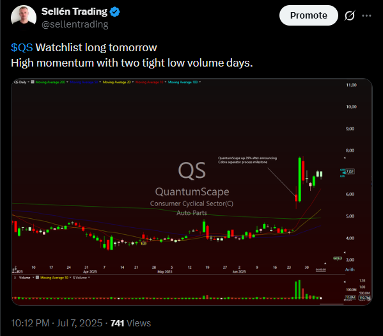383x336 pixels.
Task: Click the Moving Average 200 label in chart
Action: [51, 82]
